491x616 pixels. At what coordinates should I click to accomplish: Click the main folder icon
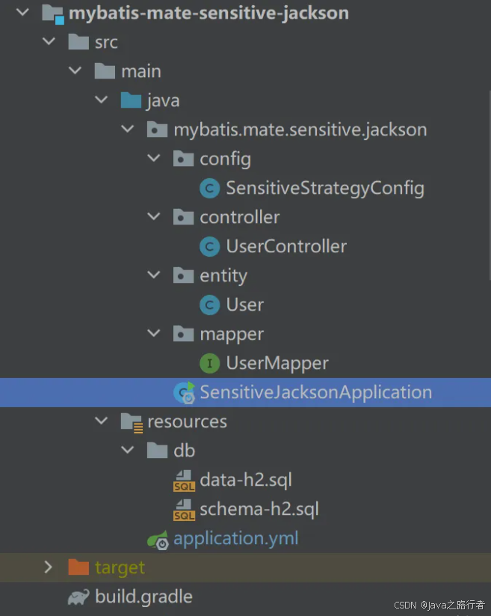[105, 71]
